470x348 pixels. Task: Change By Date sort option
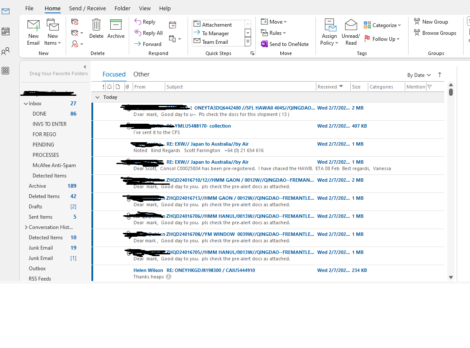pos(419,75)
